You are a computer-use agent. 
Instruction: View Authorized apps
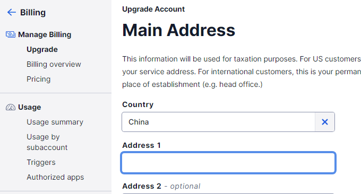click(55, 177)
